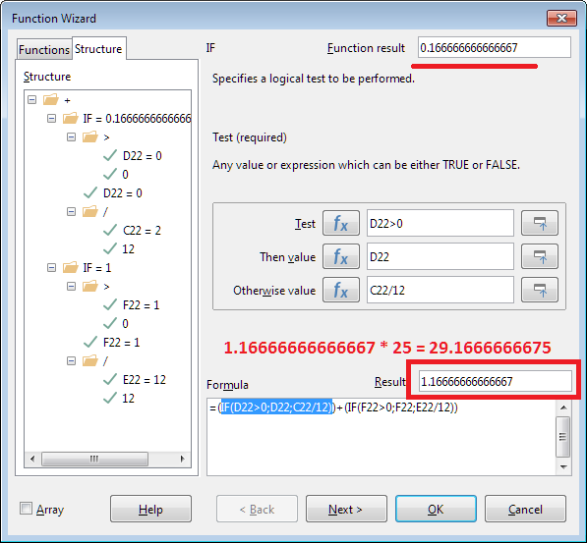
Task: Click the Next > button
Action: pos(346,509)
